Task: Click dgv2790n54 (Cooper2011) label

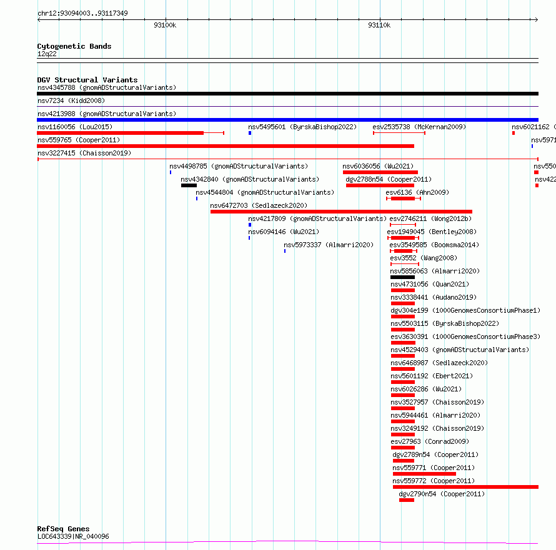Action: click(442, 494)
